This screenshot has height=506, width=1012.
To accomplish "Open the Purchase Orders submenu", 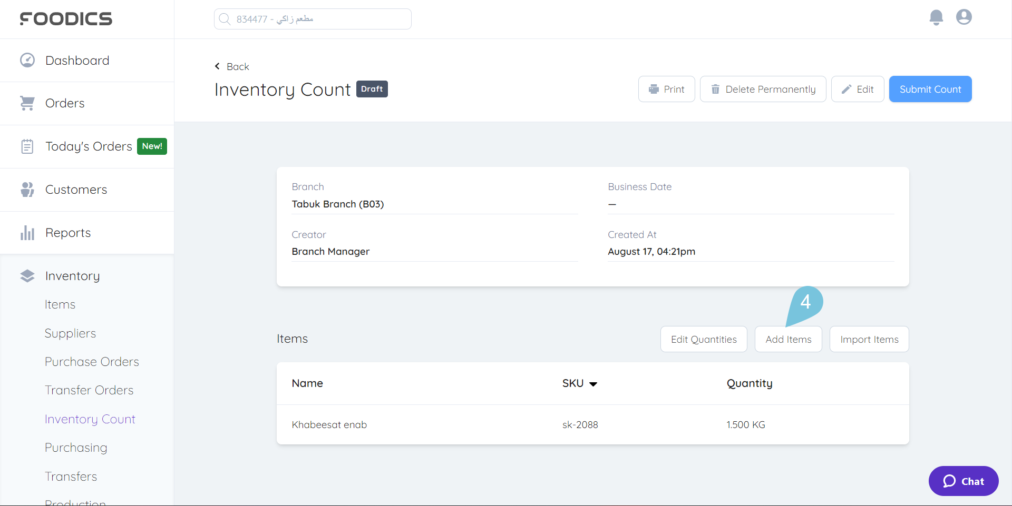I will pyautogui.click(x=92, y=362).
